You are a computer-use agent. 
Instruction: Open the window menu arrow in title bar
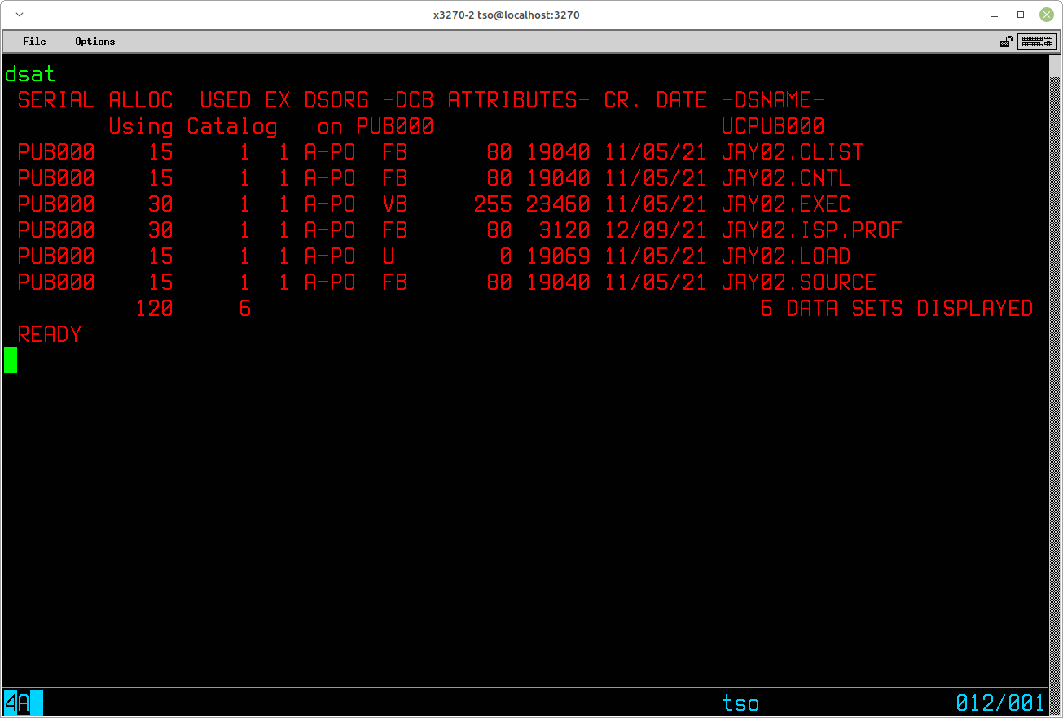click(x=20, y=15)
